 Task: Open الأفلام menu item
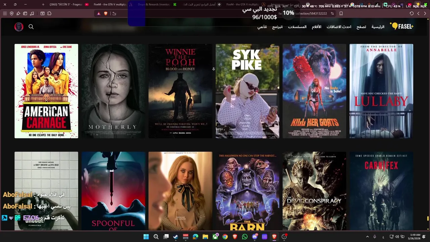click(x=316, y=27)
